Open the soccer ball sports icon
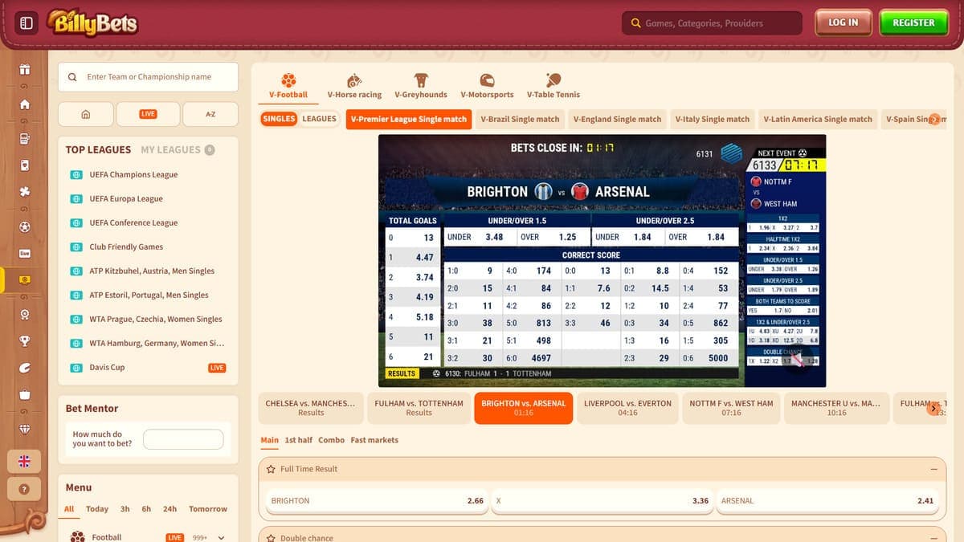This screenshot has width=964, height=542. (25, 226)
